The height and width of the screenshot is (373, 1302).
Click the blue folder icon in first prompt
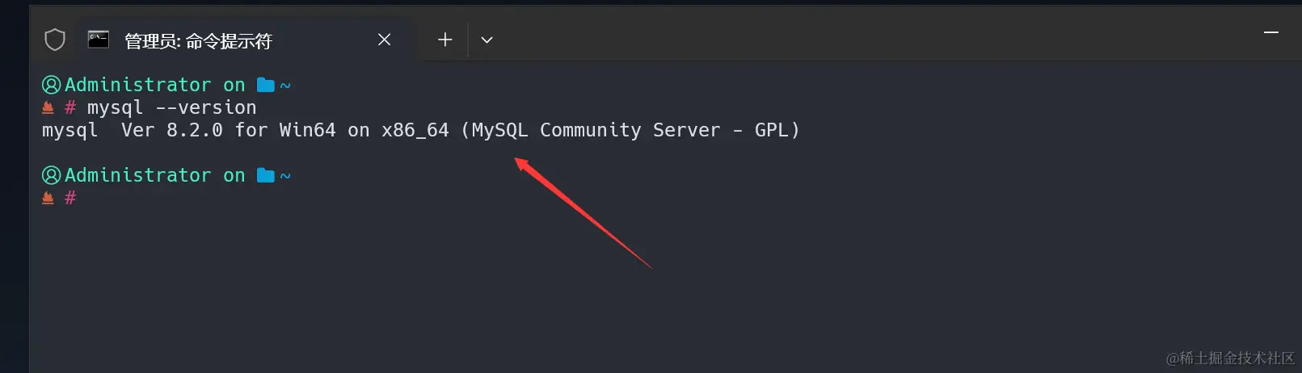point(265,85)
